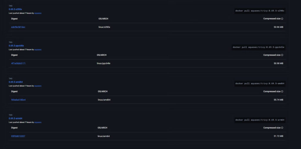Click the Compressed size info icon in the s390x section

[282, 19]
